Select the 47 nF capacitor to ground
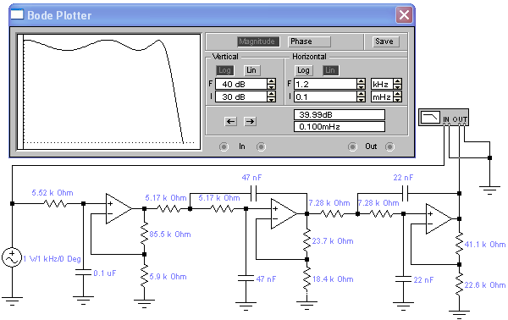Viewport: 508px width, 320px height. tap(246, 278)
